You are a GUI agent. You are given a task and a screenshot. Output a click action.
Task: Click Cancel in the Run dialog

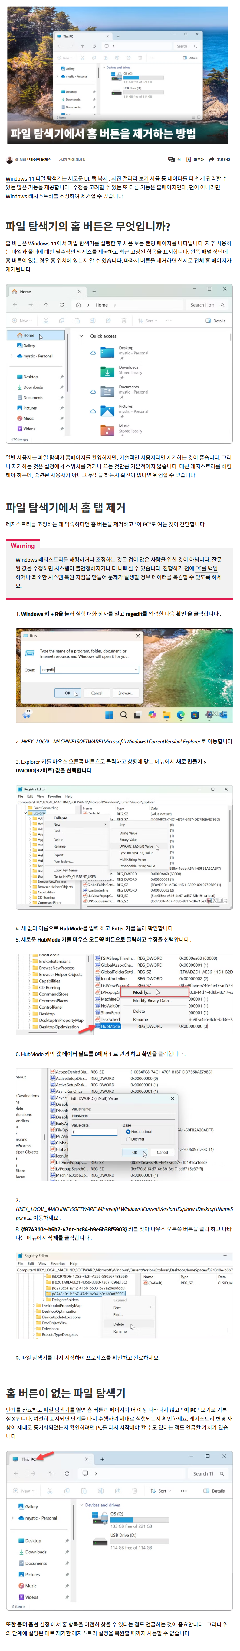pyautogui.click(x=97, y=693)
